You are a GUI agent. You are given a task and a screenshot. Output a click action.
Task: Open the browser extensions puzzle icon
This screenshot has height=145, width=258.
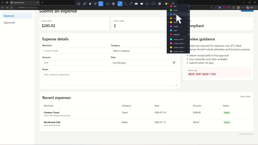[x=233, y=8]
